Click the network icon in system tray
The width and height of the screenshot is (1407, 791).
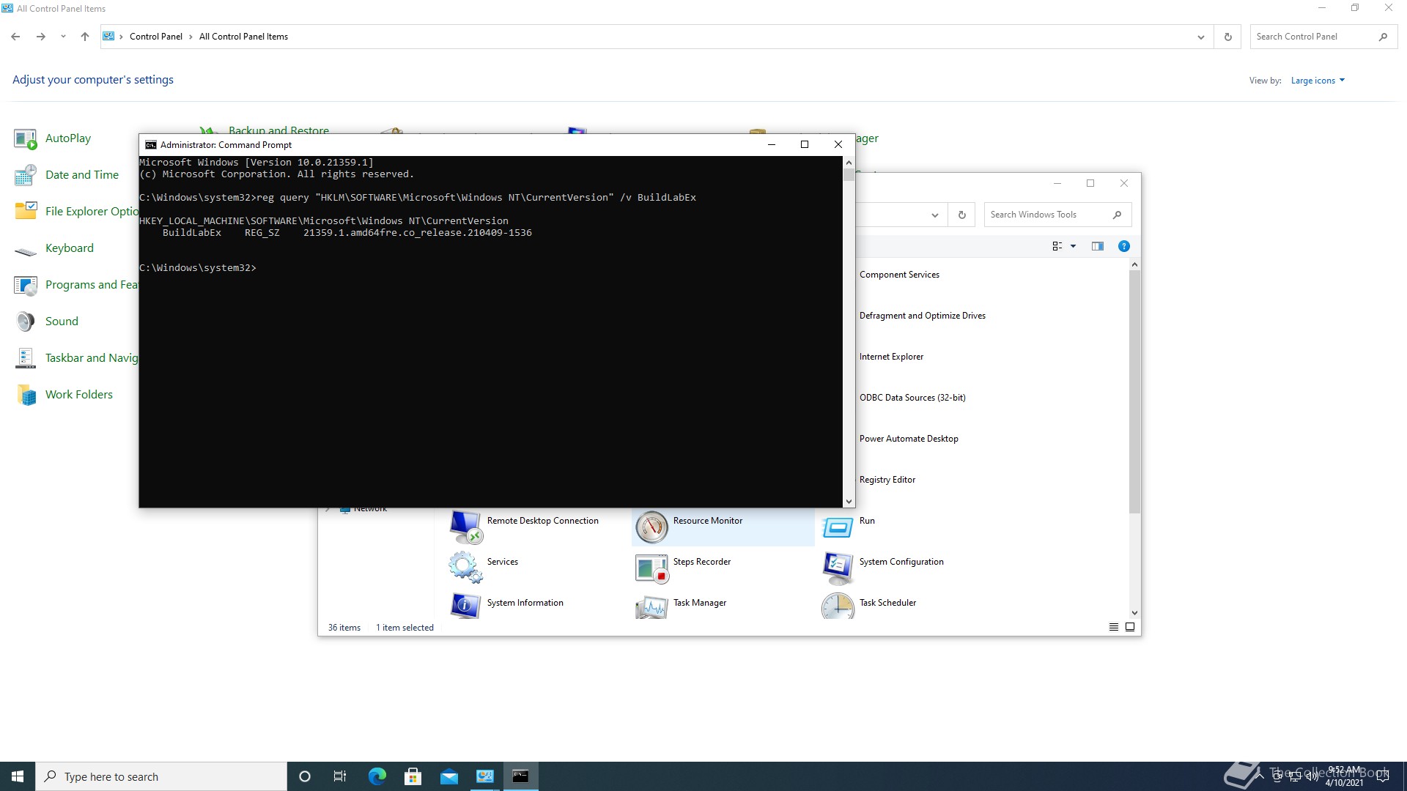tap(1295, 776)
